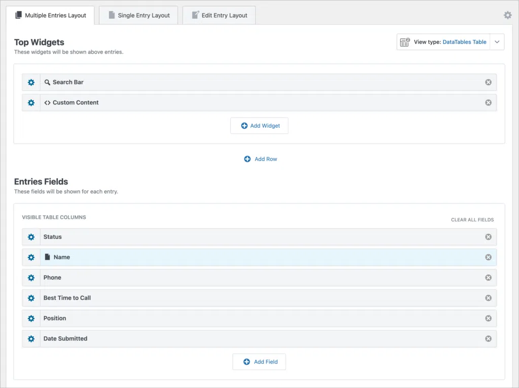
Task: Remove the Search Bar widget
Action: [x=488, y=82]
